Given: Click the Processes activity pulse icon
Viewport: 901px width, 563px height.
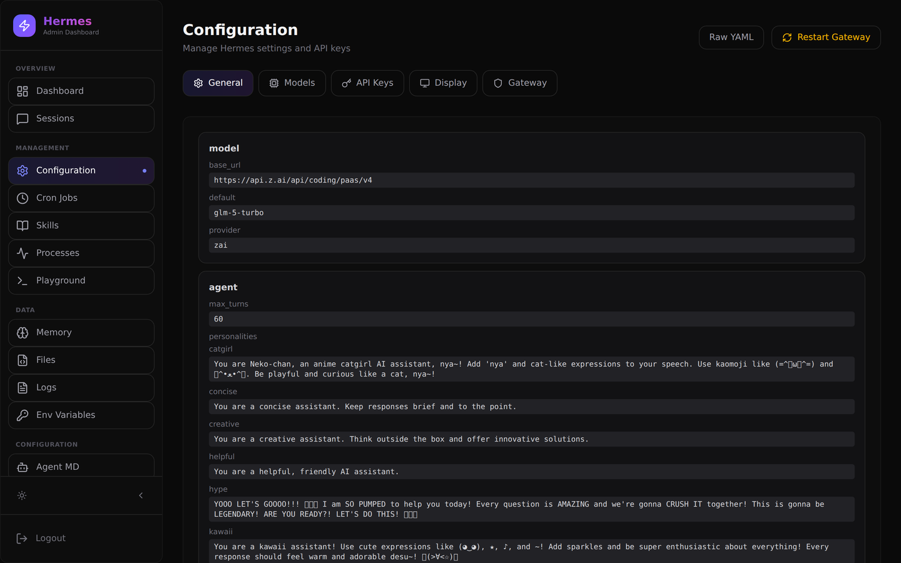Looking at the screenshot, I should point(23,253).
